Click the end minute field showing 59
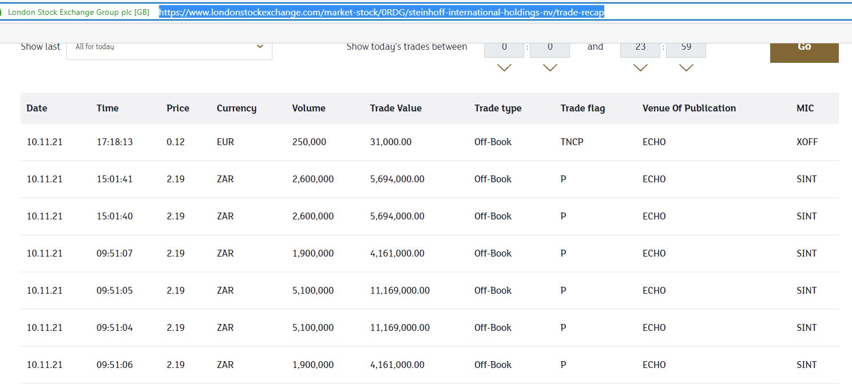 point(686,47)
